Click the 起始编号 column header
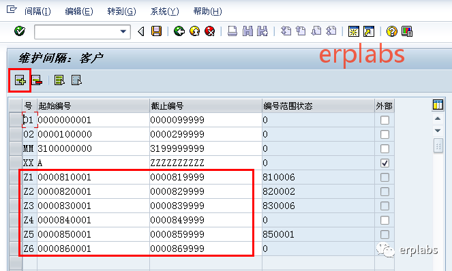 93,106
